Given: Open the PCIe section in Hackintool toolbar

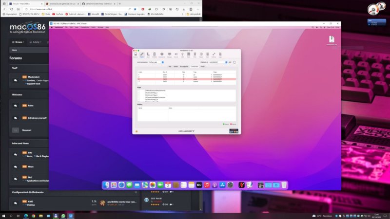Looking at the screenshot, I should [x=195, y=55].
